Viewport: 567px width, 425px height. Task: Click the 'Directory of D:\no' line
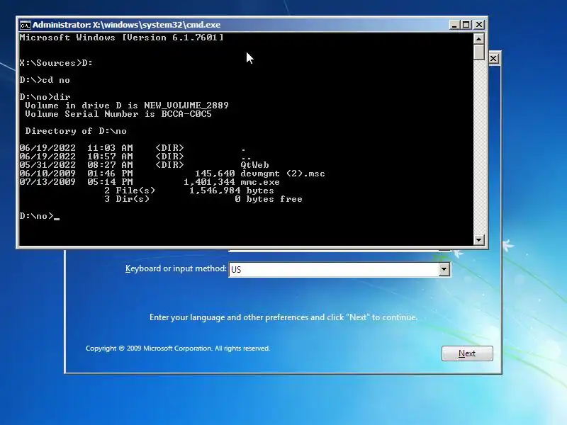76,131
